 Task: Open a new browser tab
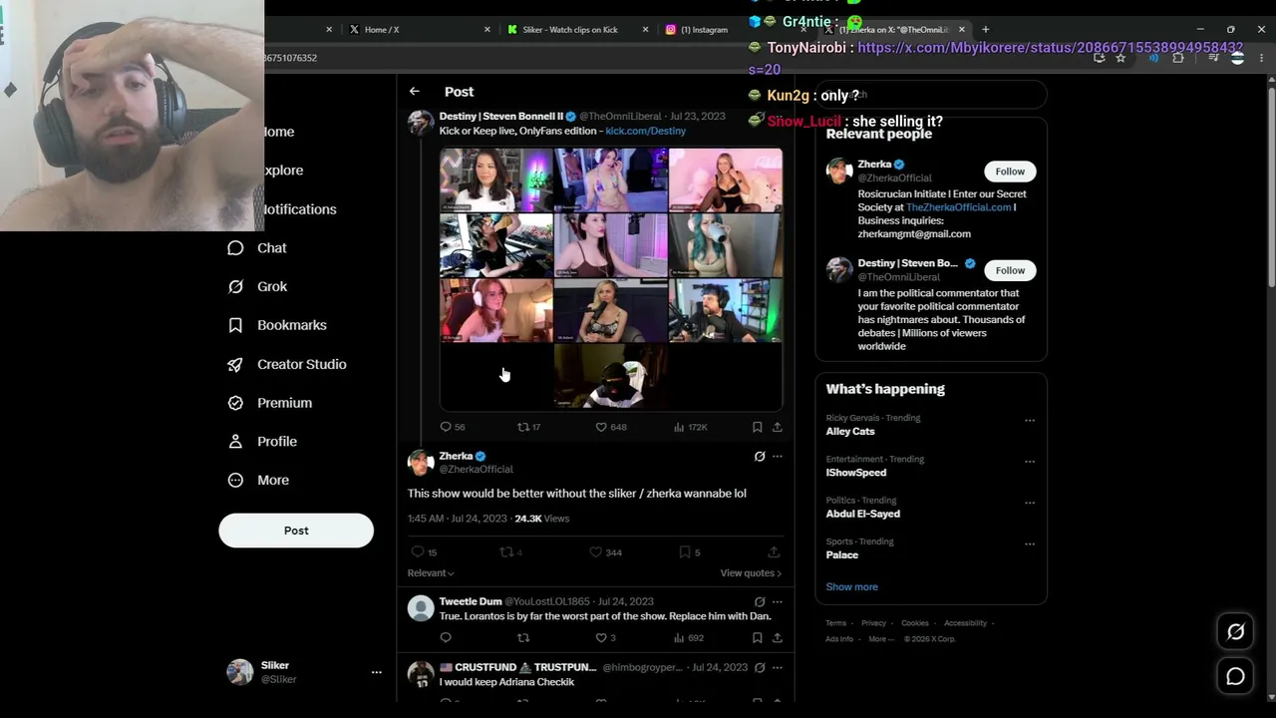pyautogui.click(x=985, y=30)
